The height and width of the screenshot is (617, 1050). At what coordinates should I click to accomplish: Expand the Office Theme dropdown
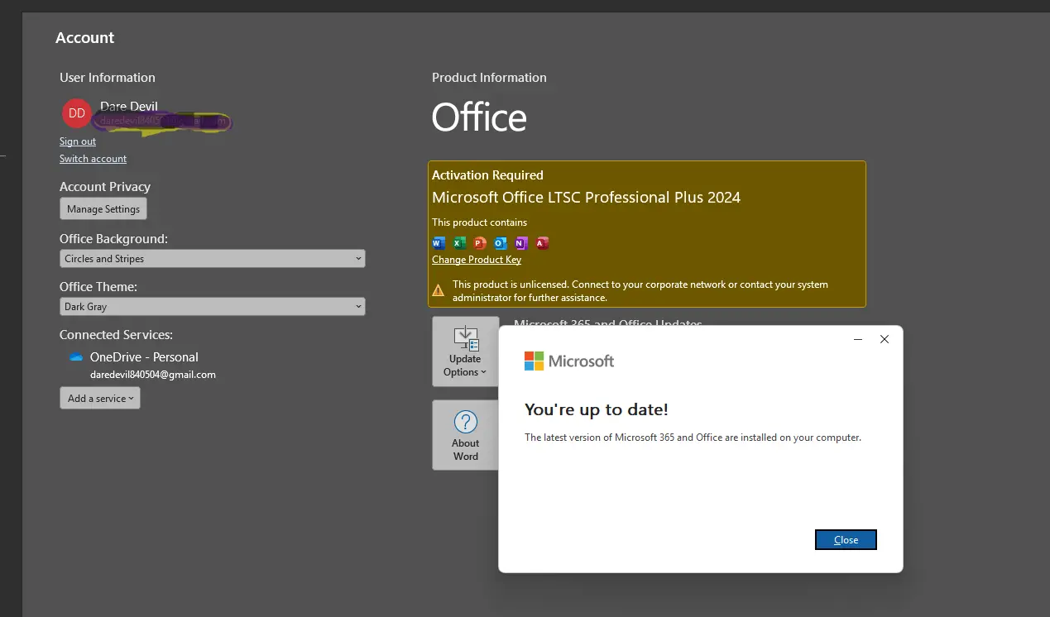213,307
